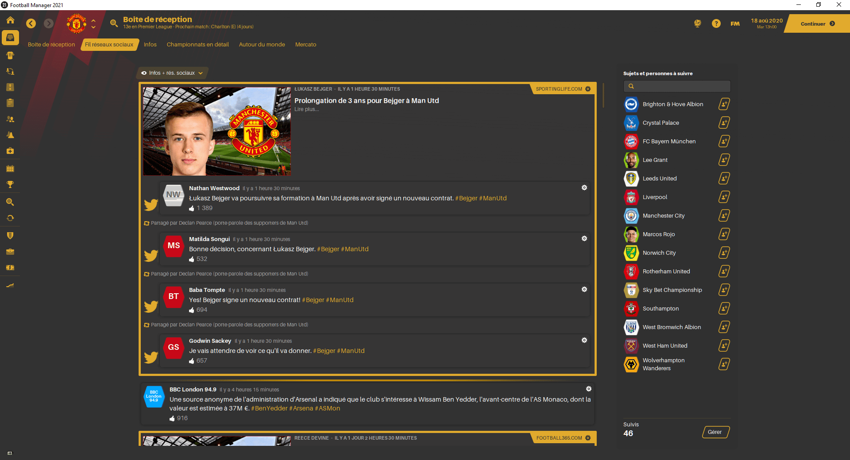Open the 'Championnats en détail' tab
The image size is (850, 460).
(198, 45)
